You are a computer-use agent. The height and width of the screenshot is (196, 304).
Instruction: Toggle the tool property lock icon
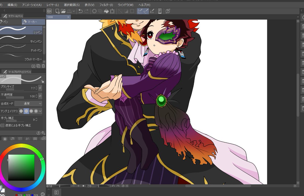43,81
